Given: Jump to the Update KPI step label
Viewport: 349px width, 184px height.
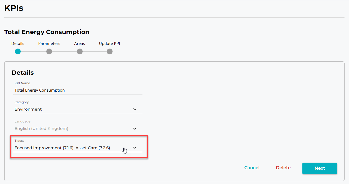Looking at the screenshot, I should point(110,44).
